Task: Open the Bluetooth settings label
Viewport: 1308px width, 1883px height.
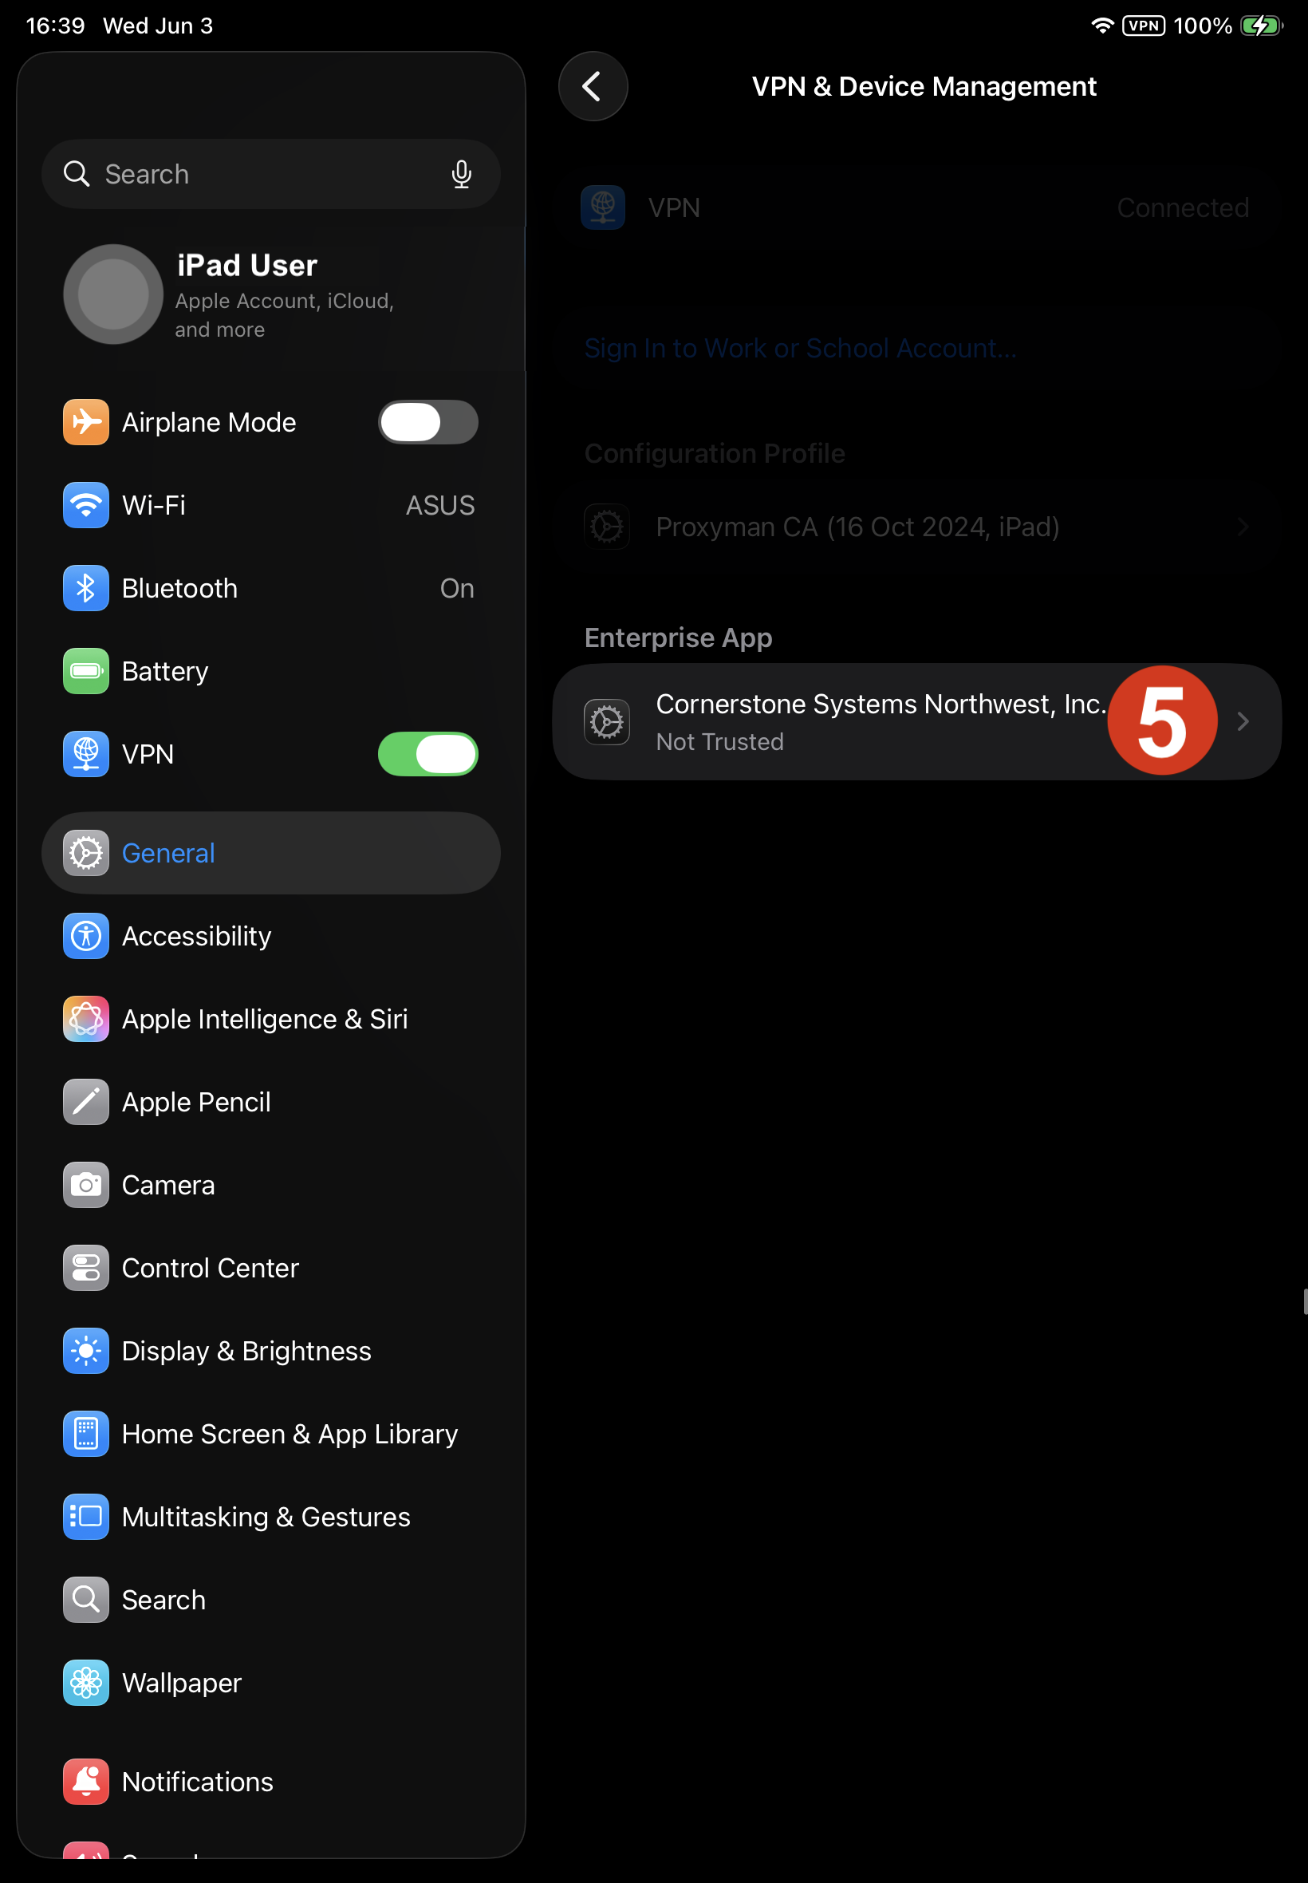Action: tap(179, 589)
